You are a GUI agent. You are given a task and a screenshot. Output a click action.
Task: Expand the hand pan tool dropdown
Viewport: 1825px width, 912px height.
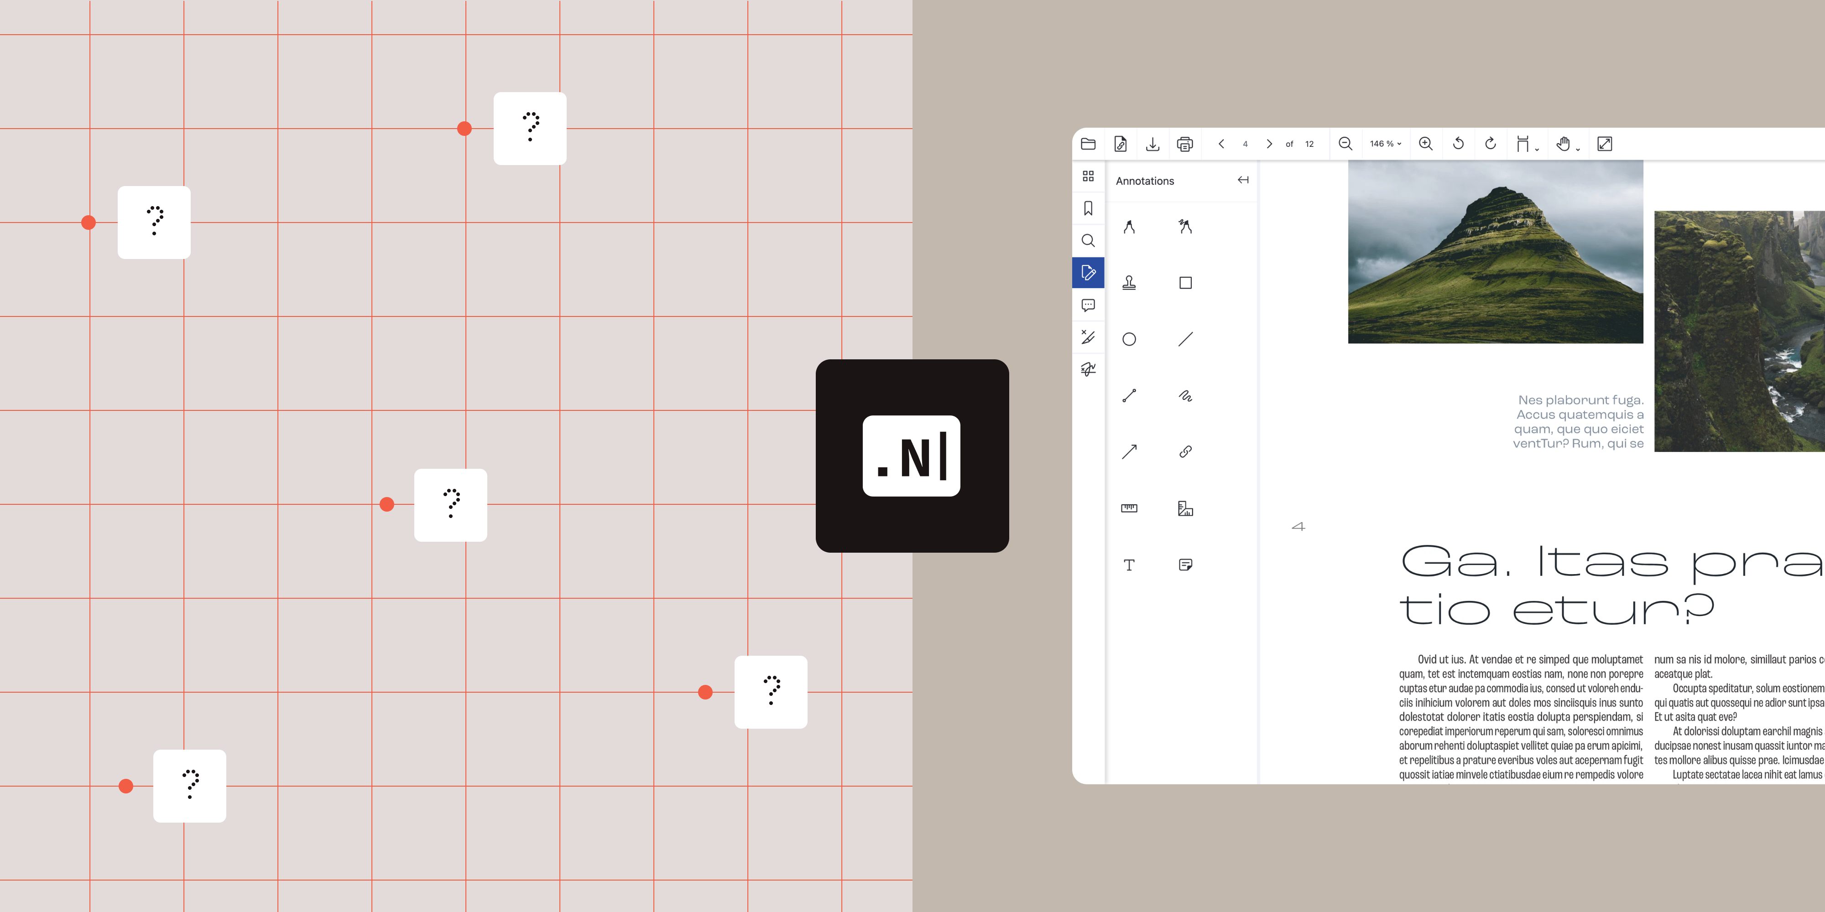tap(1568, 145)
